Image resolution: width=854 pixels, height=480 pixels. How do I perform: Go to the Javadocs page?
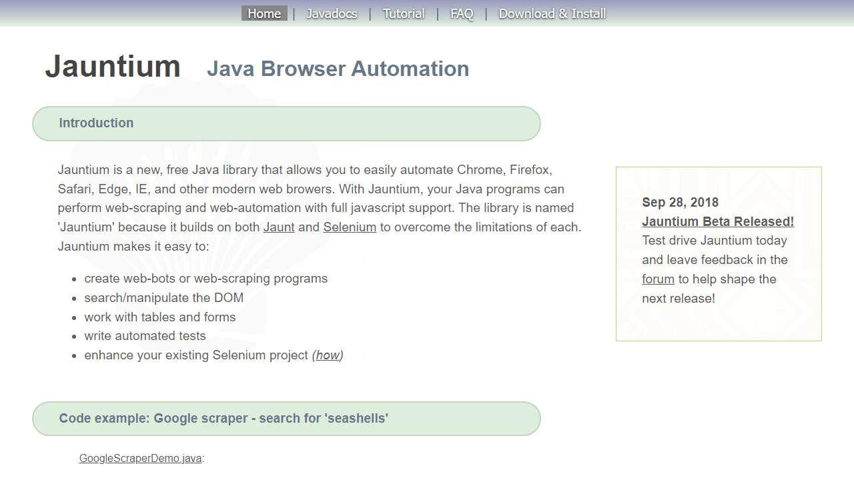click(x=332, y=13)
